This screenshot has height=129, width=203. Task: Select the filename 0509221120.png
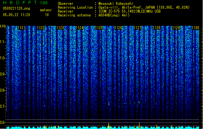click(16, 8)
